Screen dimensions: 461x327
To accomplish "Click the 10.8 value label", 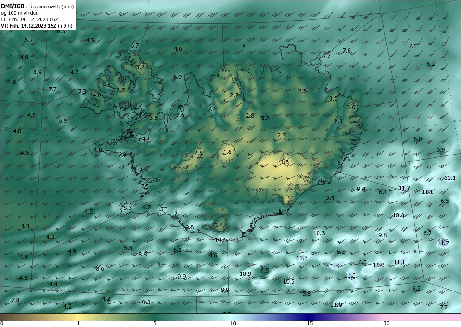I will click(x=398, y=215).
